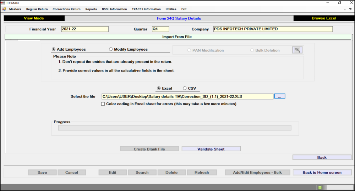Click the View Mode header label
This screenshot has height=191, width=355.
coord(34,18)
